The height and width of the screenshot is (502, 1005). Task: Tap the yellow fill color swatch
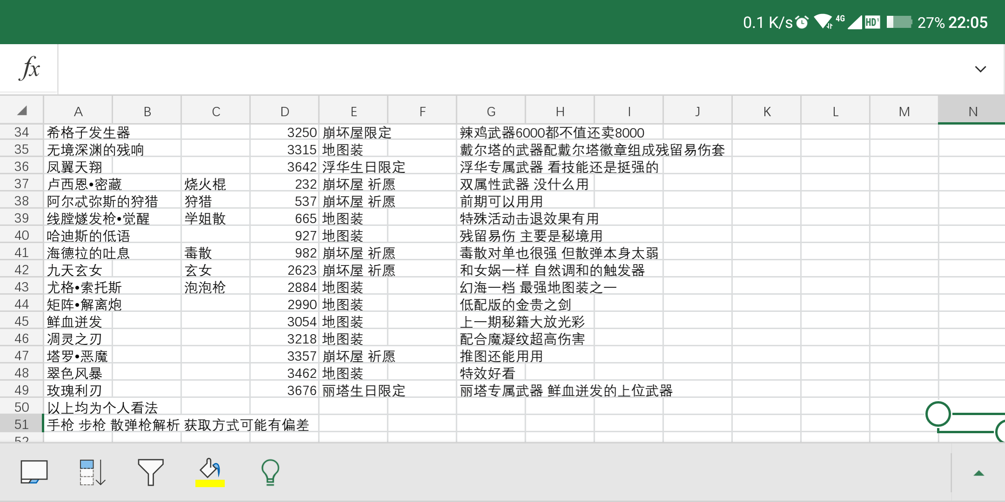[210, 483]
